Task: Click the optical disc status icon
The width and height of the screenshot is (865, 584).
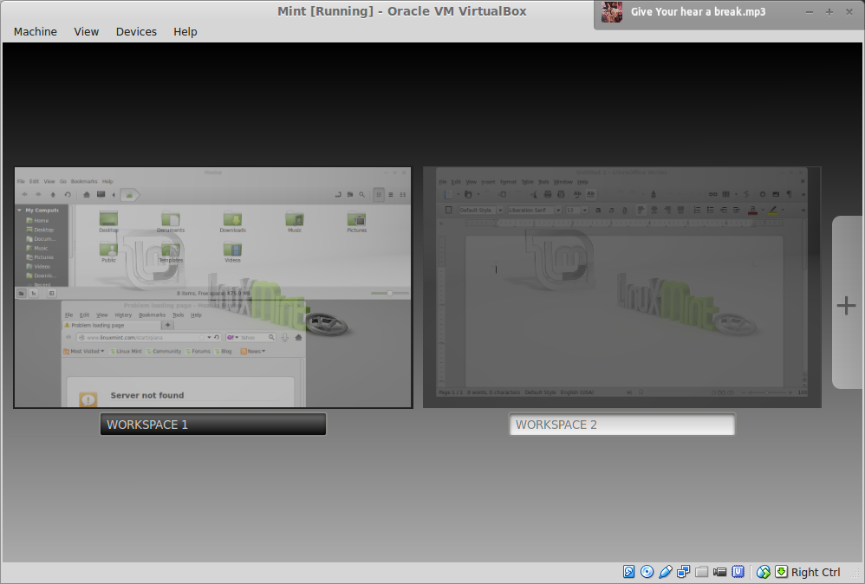Action: point(647,572)
